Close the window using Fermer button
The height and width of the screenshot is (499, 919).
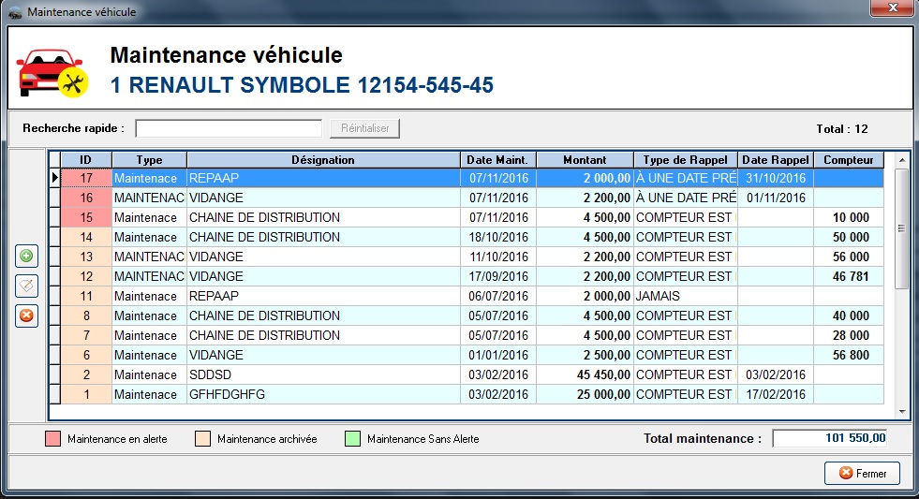[x=862, y=474]
